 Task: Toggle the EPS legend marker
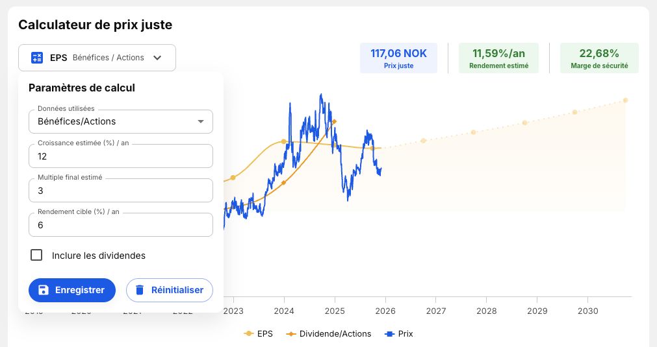249,333
